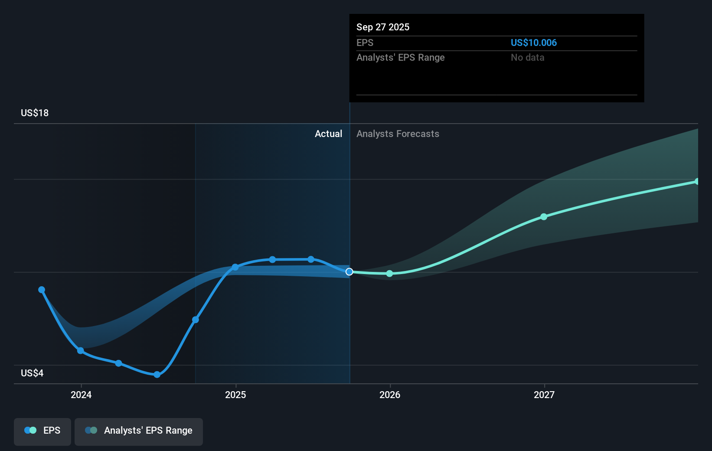Select the 2027 forecast data point

[x=543, y=217]
